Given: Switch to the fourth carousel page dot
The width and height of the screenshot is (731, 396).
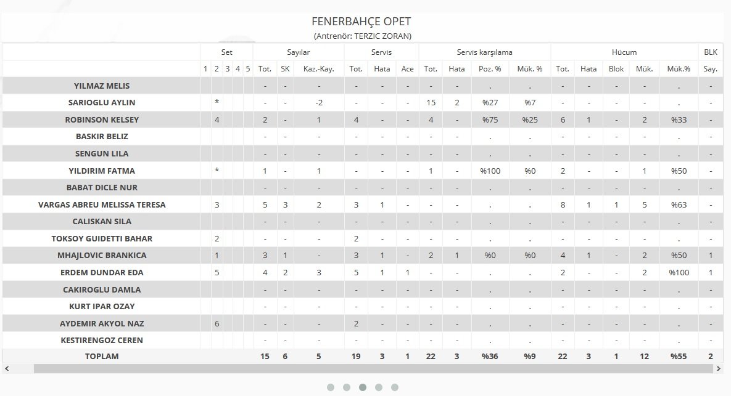Looking at the screenshot, I should [x=379, y=387].
